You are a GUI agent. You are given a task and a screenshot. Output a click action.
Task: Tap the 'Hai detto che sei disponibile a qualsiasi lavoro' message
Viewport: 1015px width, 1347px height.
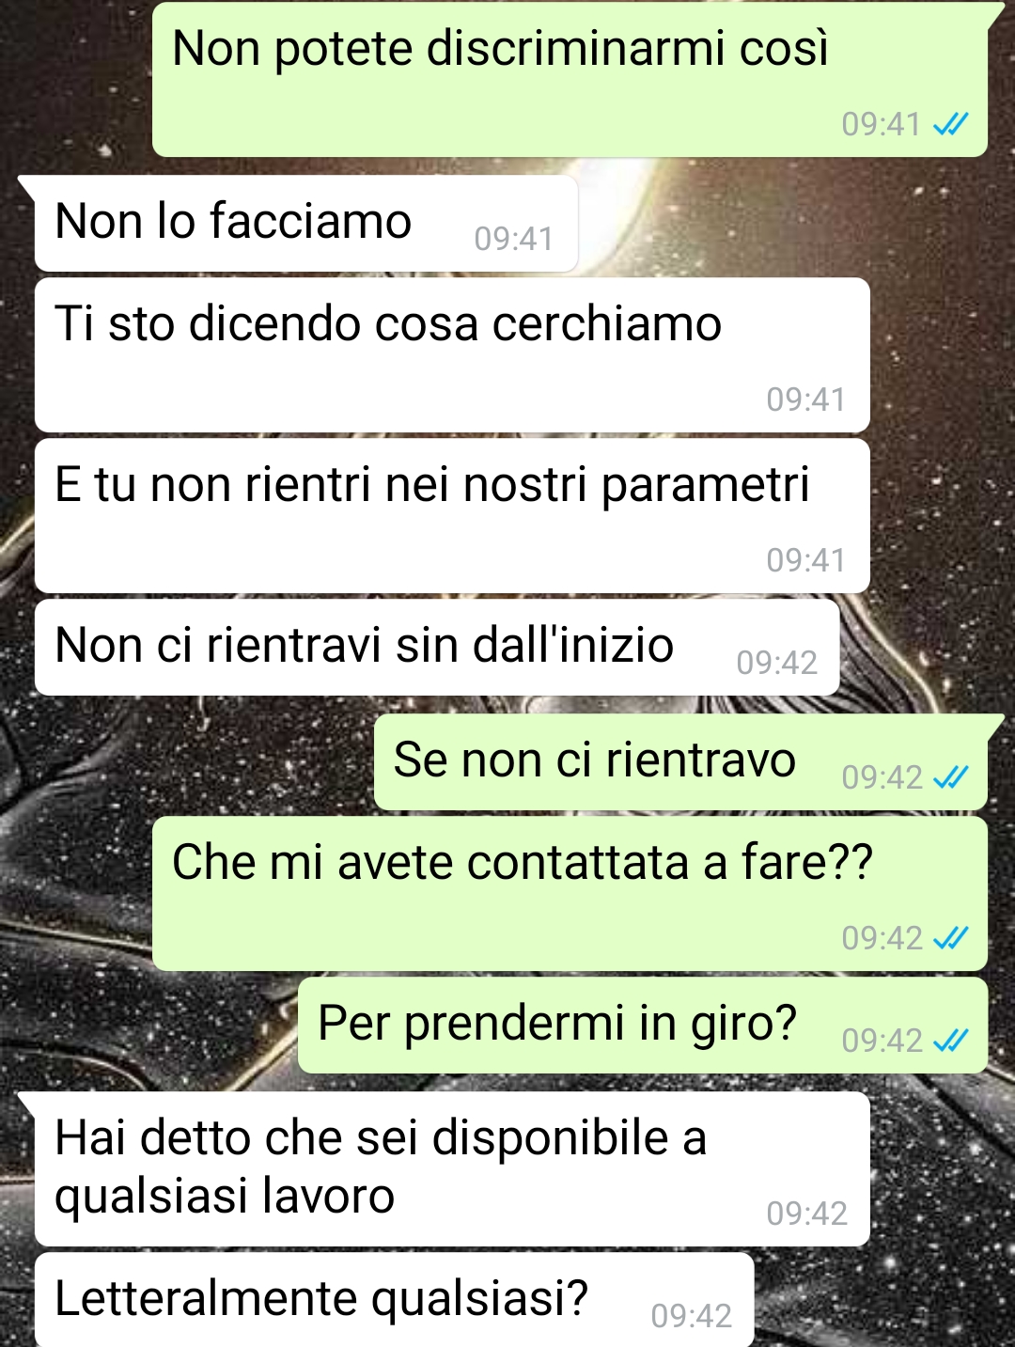[452, 1169]
